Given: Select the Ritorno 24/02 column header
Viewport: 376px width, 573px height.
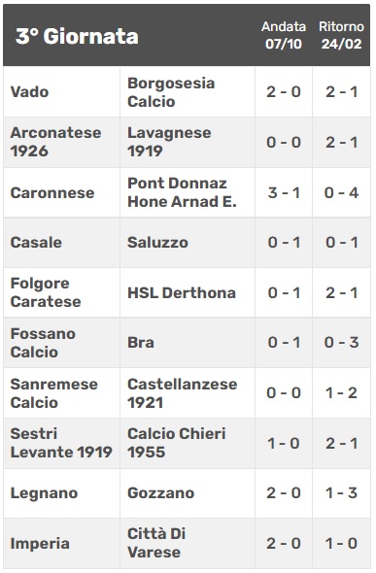Looking at the screenshot, I should [341, 35].
